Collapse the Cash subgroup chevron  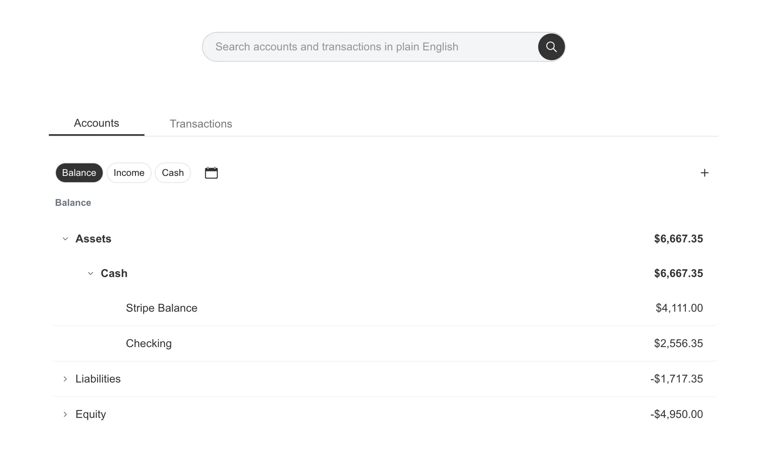click(x=91, y=274)
